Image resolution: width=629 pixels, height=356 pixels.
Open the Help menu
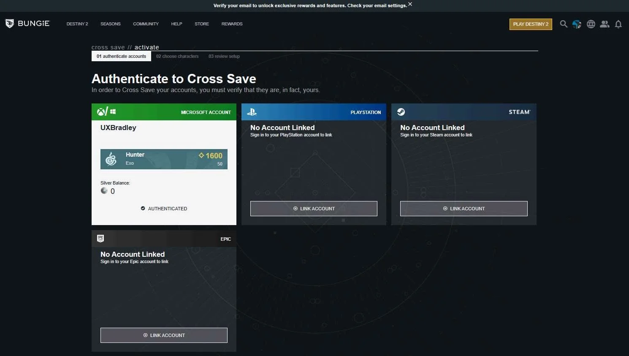176,24
